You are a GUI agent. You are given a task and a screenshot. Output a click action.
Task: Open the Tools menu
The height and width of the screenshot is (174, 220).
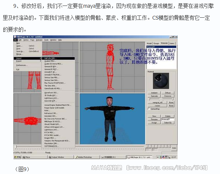point(46,40)
